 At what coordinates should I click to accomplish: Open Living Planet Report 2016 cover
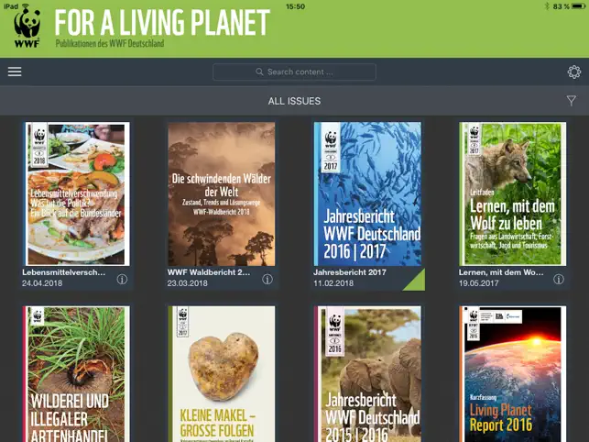click(512, 374)
